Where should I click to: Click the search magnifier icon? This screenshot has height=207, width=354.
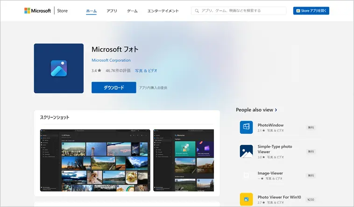(x=197, y=11)
